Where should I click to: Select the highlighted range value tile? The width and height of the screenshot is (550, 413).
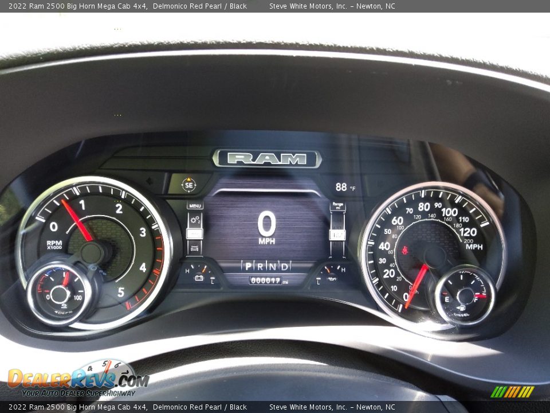tap(337, 235)
